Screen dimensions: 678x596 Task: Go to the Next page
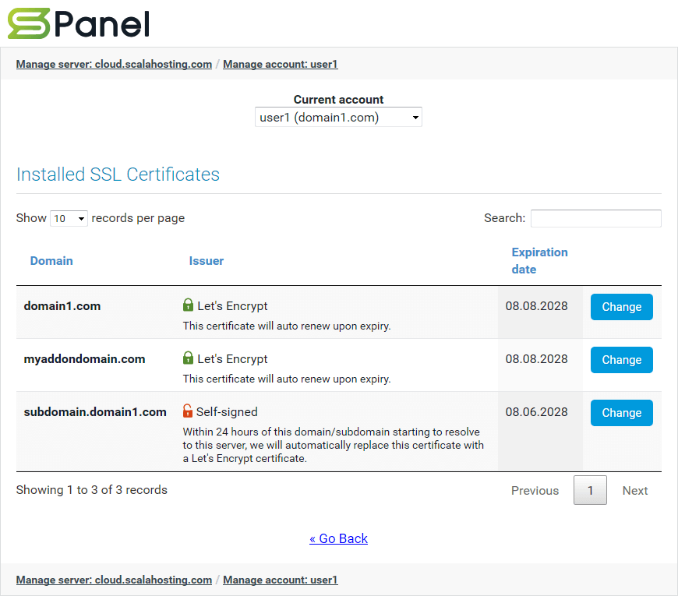tap(634, 491)
